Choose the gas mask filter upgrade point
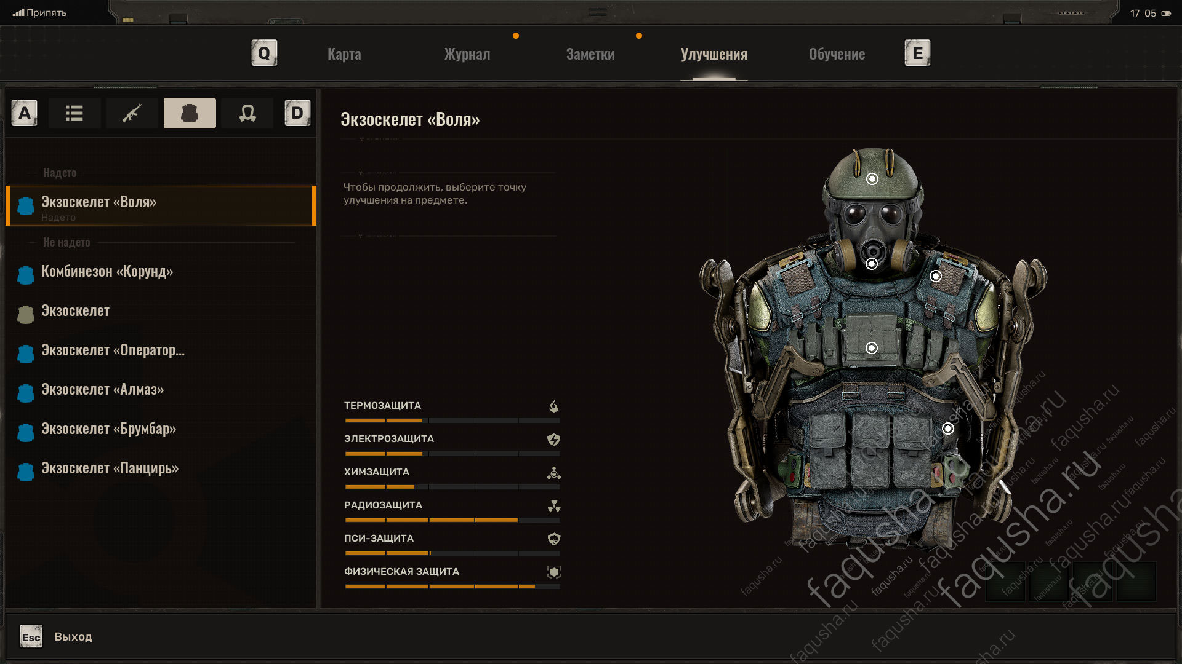The width and height of the screenshot is (1182, 664). pos(872,264)
